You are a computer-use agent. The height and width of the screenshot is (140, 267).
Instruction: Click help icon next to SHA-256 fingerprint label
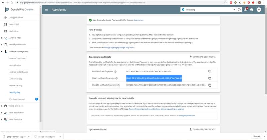click(x=118, y=85)
